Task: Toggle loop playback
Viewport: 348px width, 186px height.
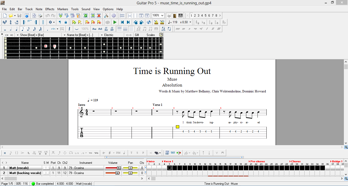Action: pyautogui.click(x=149, y=22)
